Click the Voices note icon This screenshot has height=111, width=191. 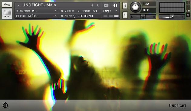[62, 11]
